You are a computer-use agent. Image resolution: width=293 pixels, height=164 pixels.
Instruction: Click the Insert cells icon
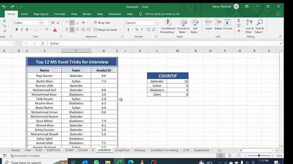pos(209,23)
